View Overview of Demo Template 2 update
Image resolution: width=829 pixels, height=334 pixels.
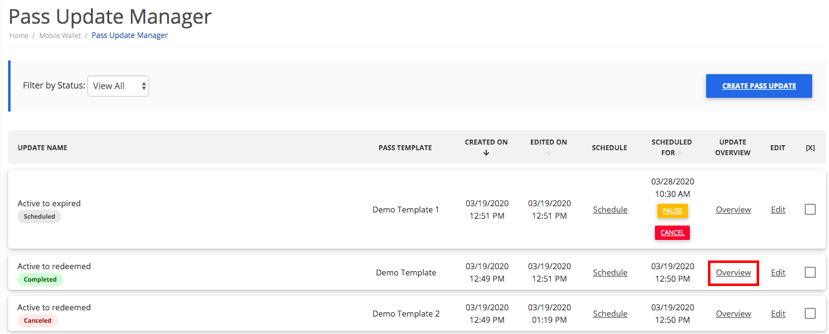733,313
